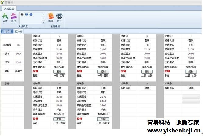This screenshot has width=203, height=137.
Task: Click terminal 6 set temperature 25.00
Action: pyautogui.click(x=103, y=101)
